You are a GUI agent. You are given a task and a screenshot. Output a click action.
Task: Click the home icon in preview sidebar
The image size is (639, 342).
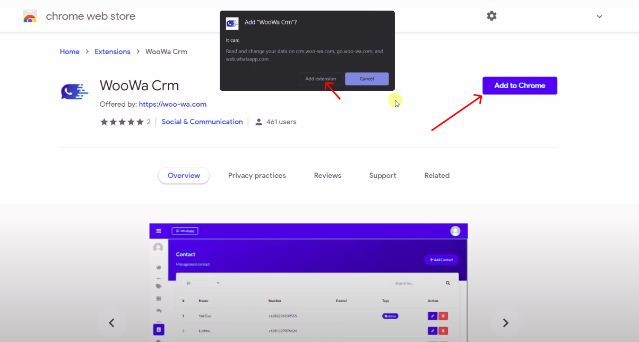(x=158, y=268)
